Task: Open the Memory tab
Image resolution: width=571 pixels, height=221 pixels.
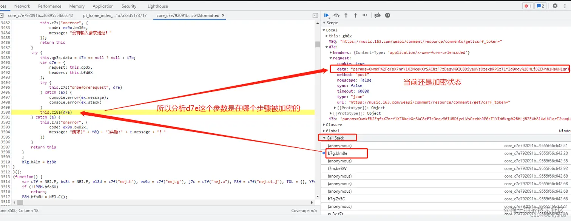Action: coord(77,6)
